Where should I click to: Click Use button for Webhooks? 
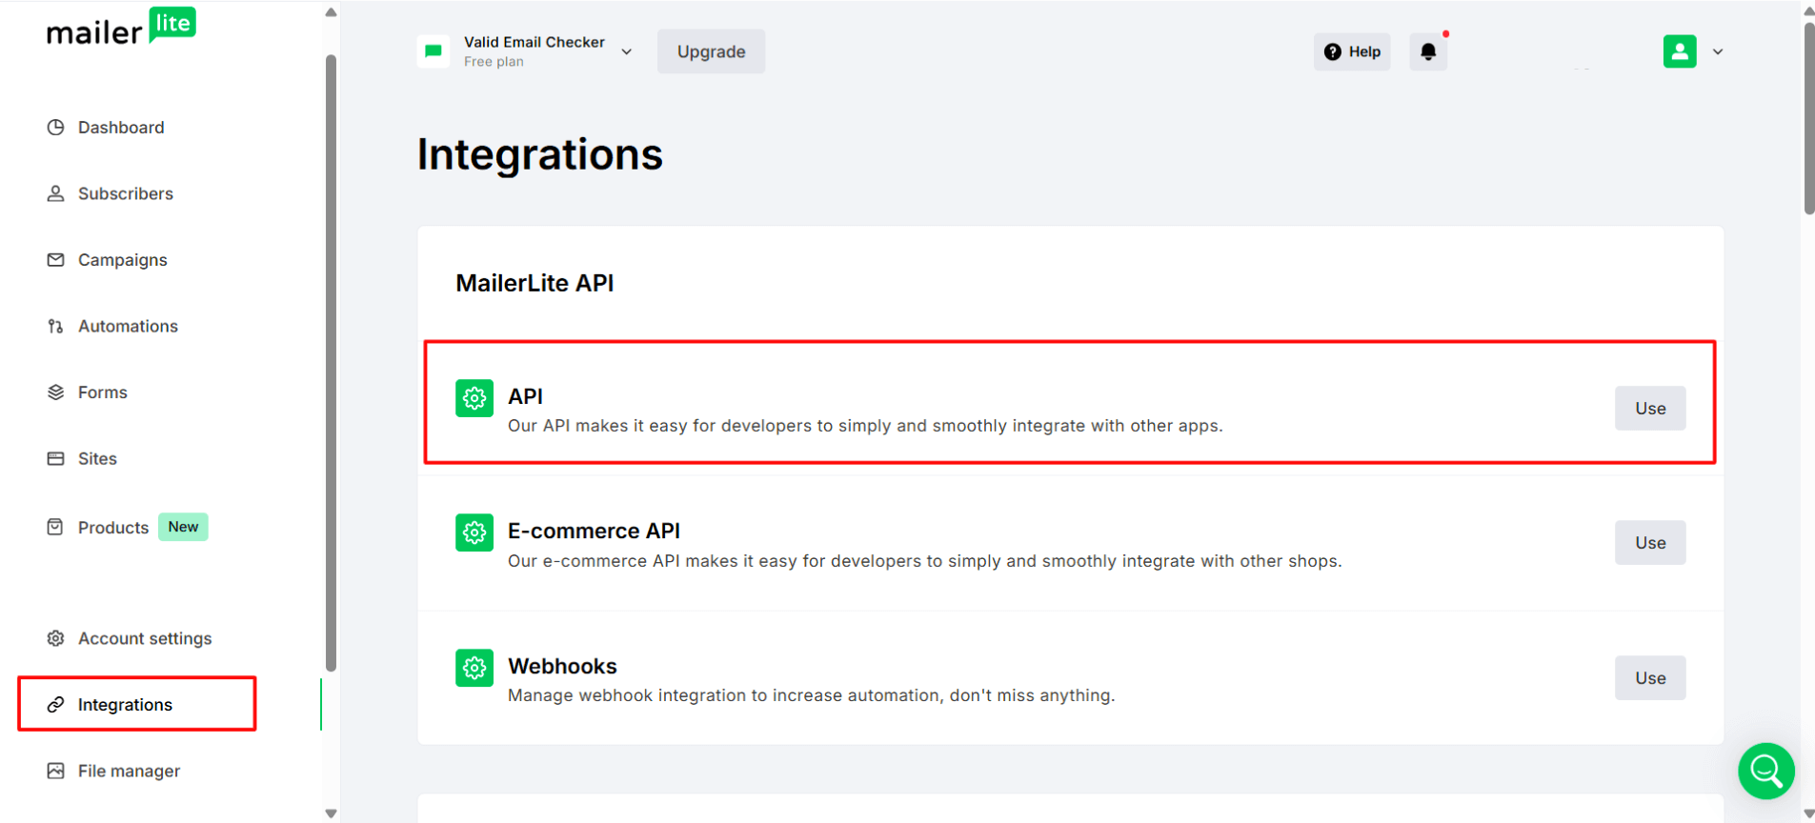click(1650, 678)
